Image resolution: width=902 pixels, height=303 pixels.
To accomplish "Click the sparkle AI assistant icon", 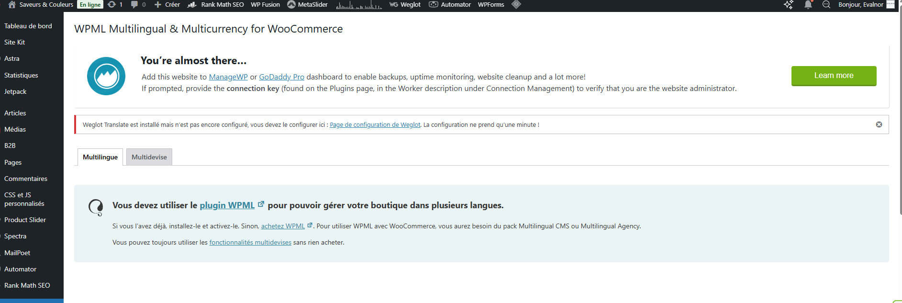I will [789, 4].
